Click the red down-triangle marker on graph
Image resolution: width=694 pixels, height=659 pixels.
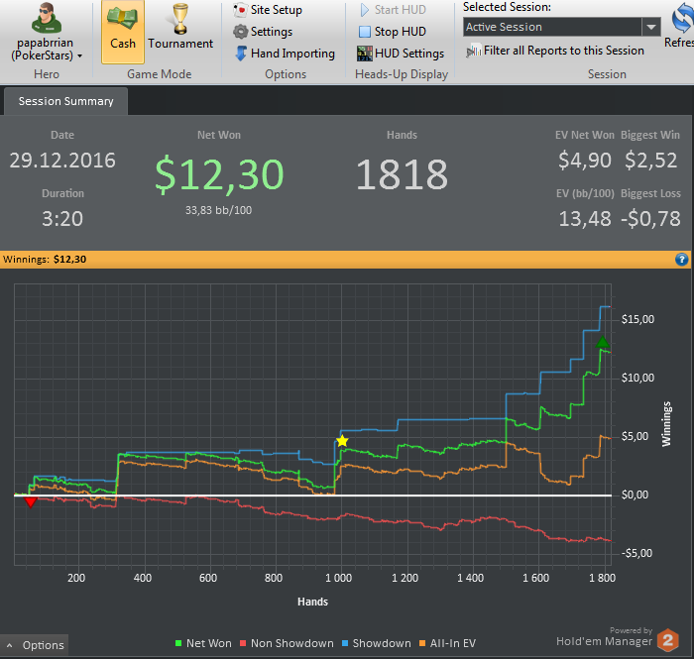point(30,502)
